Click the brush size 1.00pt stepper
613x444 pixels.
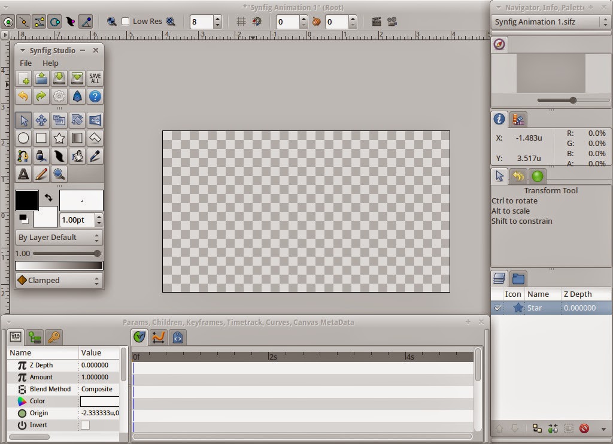(99, 220)
